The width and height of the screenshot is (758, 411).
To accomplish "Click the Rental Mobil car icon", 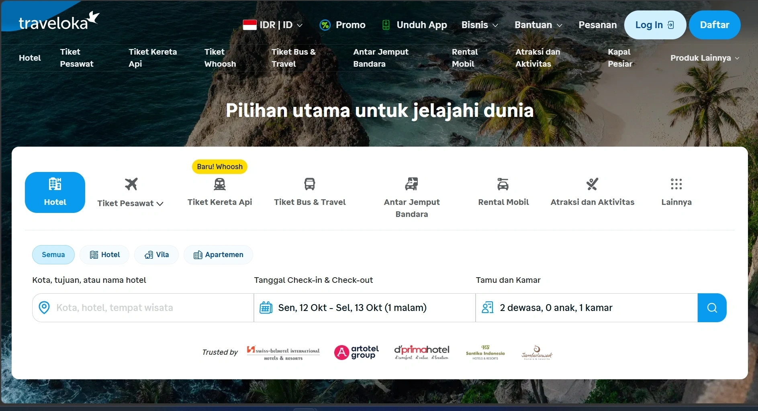I will click(x=503, y=184).
